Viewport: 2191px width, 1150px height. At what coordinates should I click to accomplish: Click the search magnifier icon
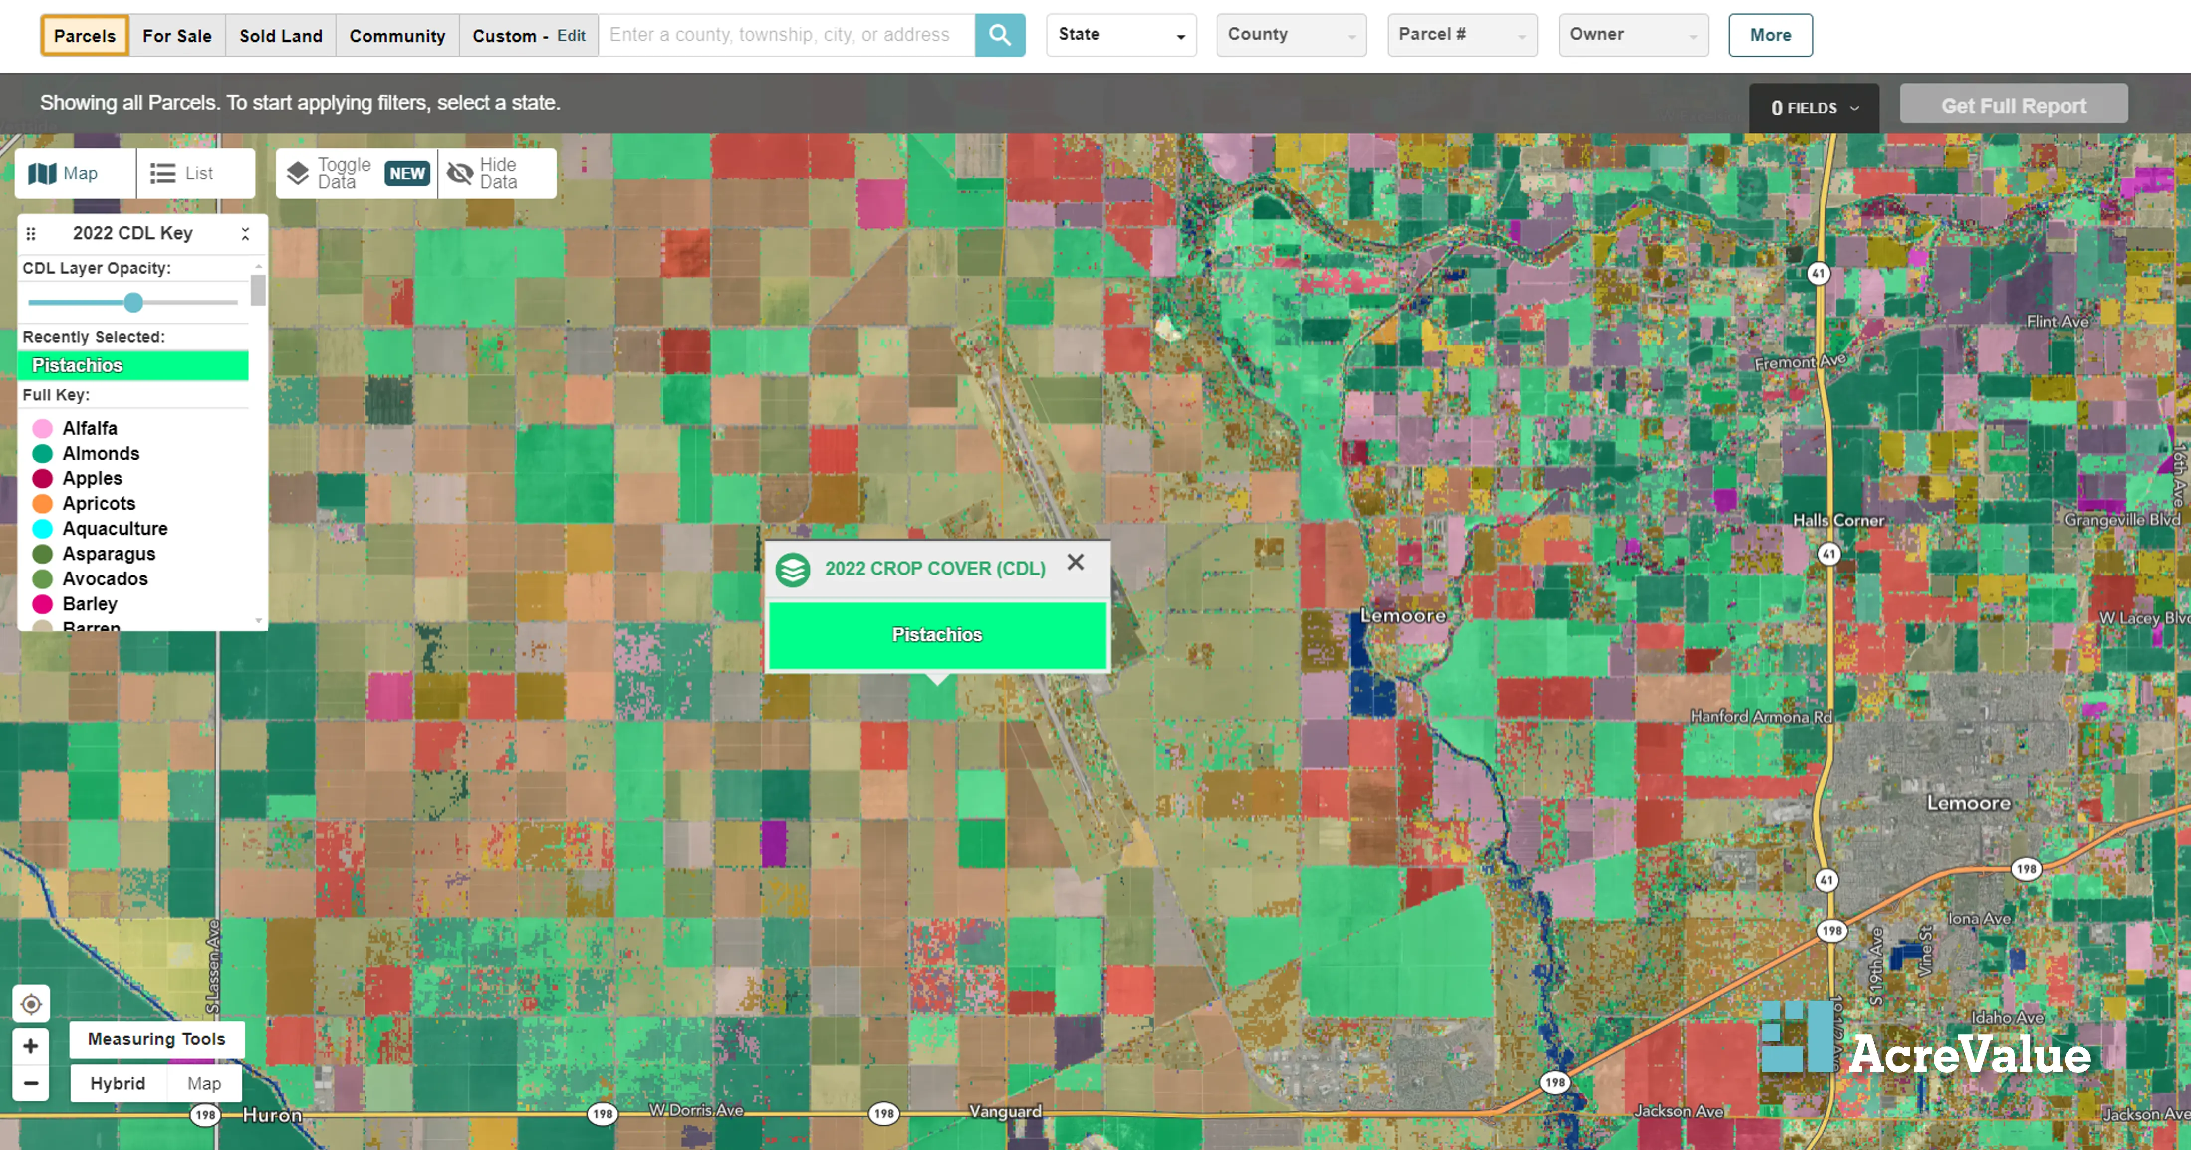[1000, 35]
